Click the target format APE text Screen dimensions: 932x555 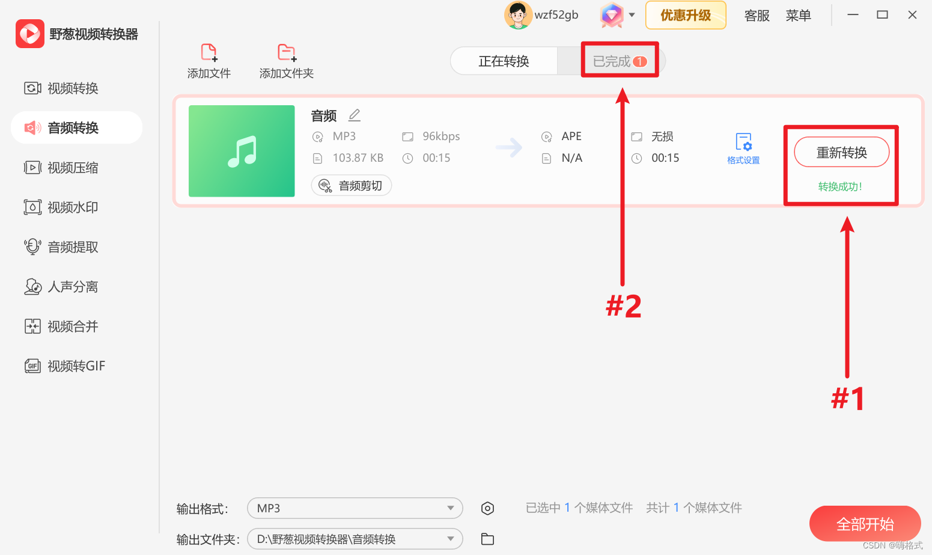click(x=571, y=136)
